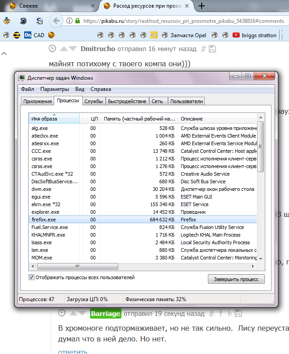Open the Параметры menu in Task Manager
The image size is (289, 354).
pos(54,89)
